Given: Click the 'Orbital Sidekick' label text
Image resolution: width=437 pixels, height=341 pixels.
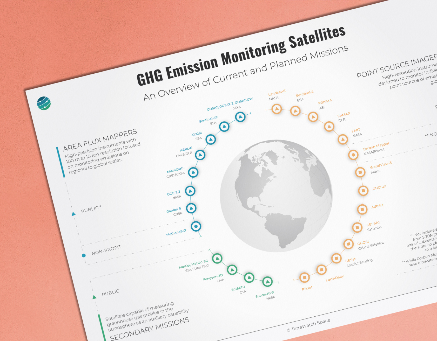Looking at the screenshot, I should pyautogui.click(x=371, y=246).
